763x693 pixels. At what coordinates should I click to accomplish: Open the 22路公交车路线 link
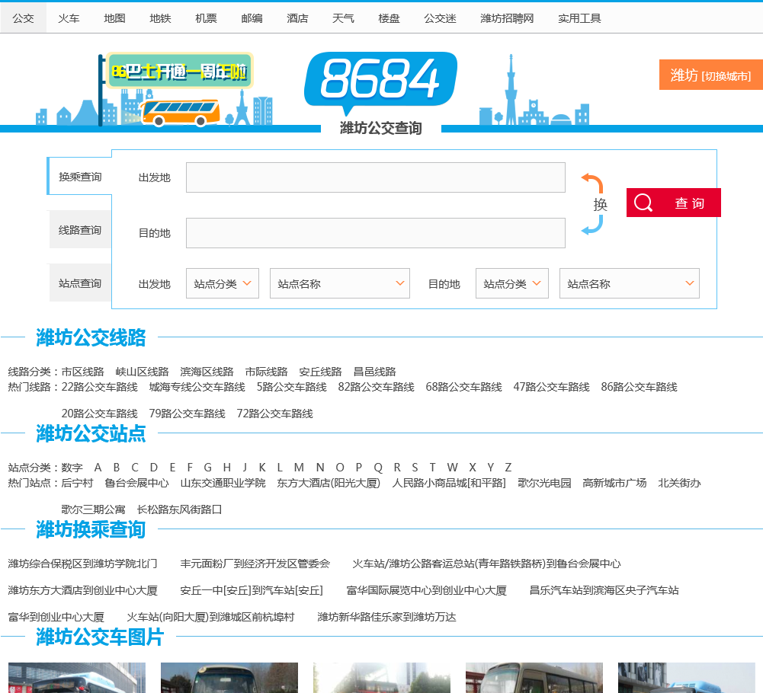pyautogui.click(x=99, y=387)
